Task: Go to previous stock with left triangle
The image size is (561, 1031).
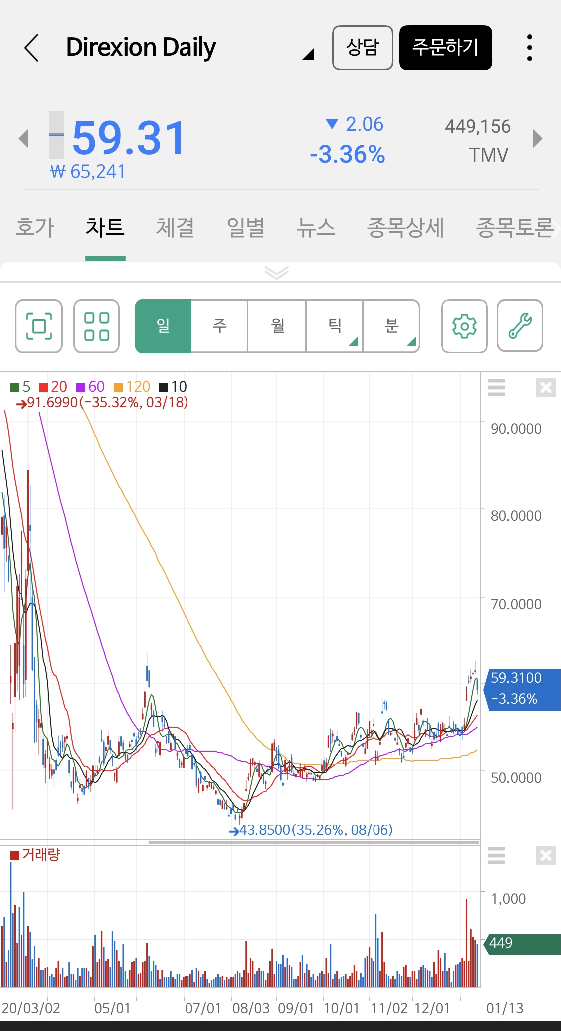Action: (x=23, y=138)
